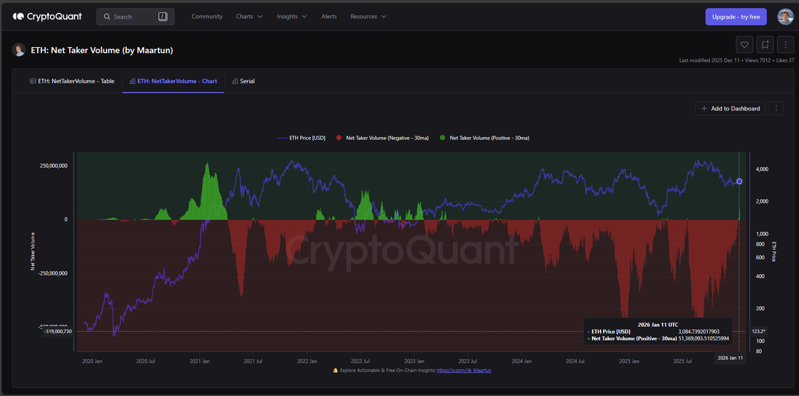Switch to ETH: NetTakerVolume - Table tab
The height and width of the screenshot is (396, 799).
[x=72, y=81]
